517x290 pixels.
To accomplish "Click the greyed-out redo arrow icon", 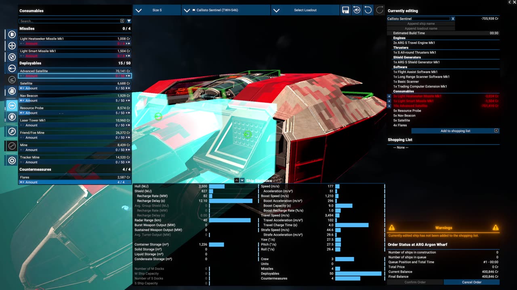I will pyautogui.click(x=379, y=10).
